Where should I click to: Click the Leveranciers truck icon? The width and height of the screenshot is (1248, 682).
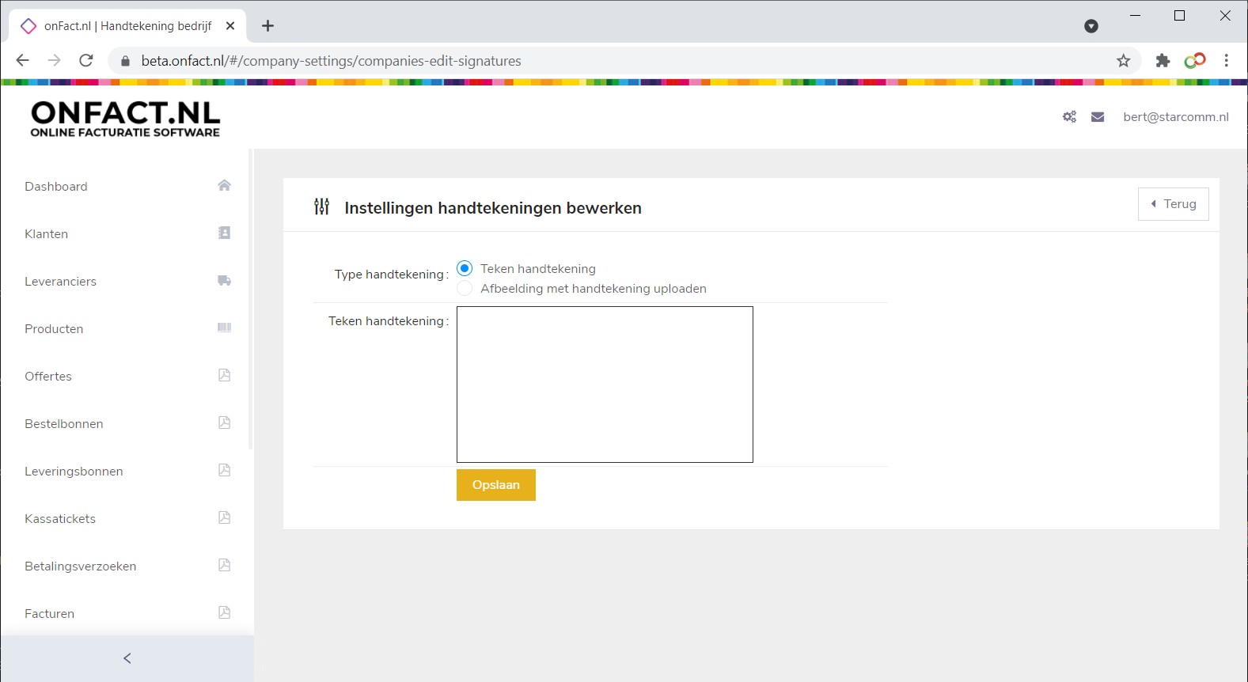pos(224,281)
